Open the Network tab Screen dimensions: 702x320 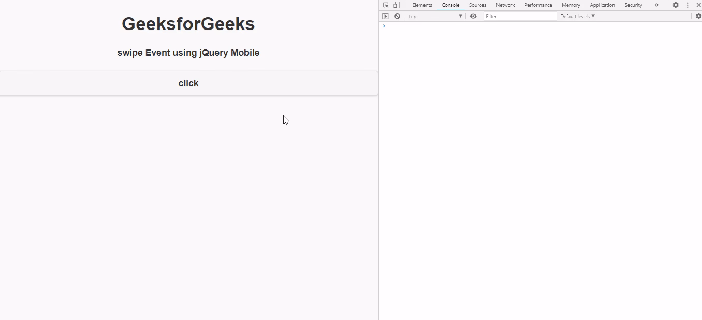505,5
